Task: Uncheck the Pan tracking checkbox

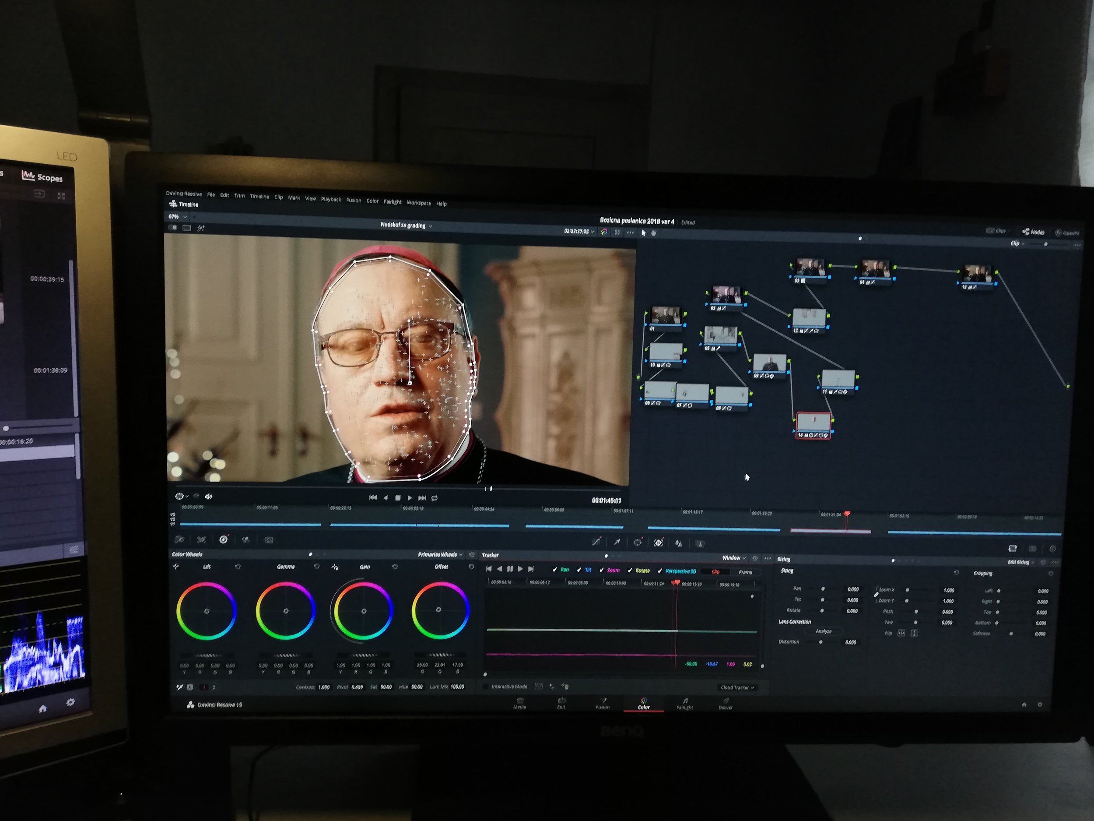Action: (x=554, y=570)
